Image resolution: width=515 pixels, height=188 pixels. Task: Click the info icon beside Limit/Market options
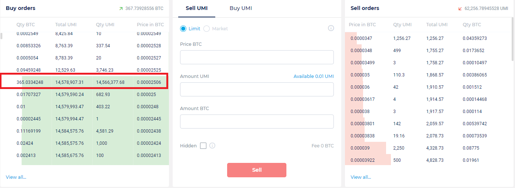[x=331, y=28]
